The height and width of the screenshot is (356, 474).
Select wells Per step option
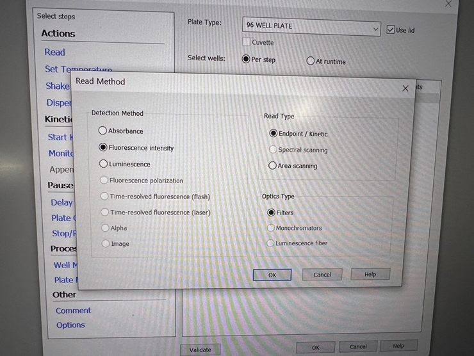[x=246, y=60]
